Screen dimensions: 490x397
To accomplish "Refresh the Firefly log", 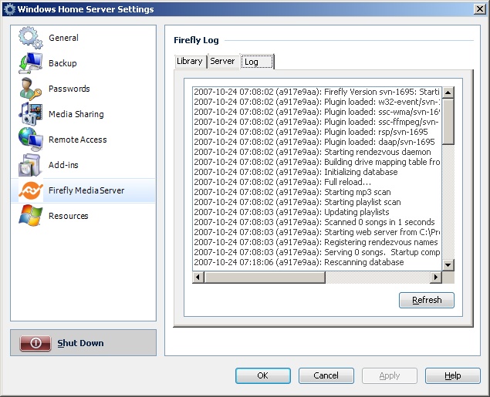I will click(427, 300).
